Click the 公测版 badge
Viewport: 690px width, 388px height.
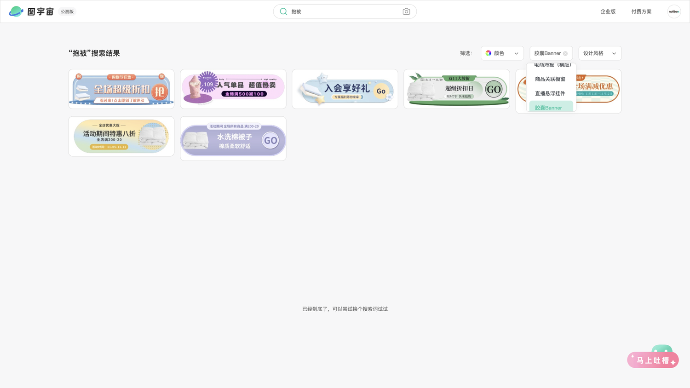[x=67, y=11]
